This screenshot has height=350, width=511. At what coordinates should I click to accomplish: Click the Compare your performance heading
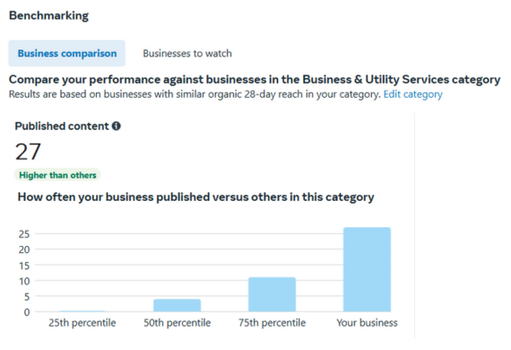click(255, 79)
